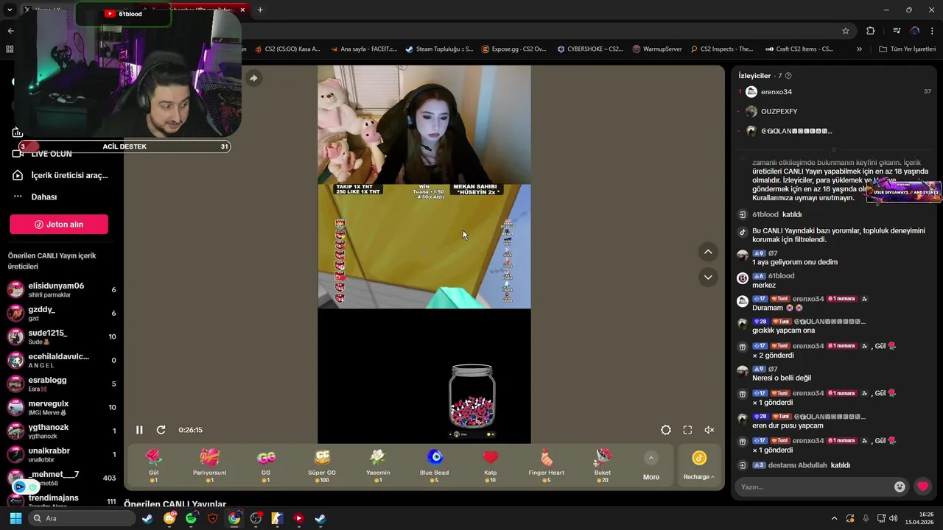Go to next live stream (down chevron)

click(x=708, y=278)
